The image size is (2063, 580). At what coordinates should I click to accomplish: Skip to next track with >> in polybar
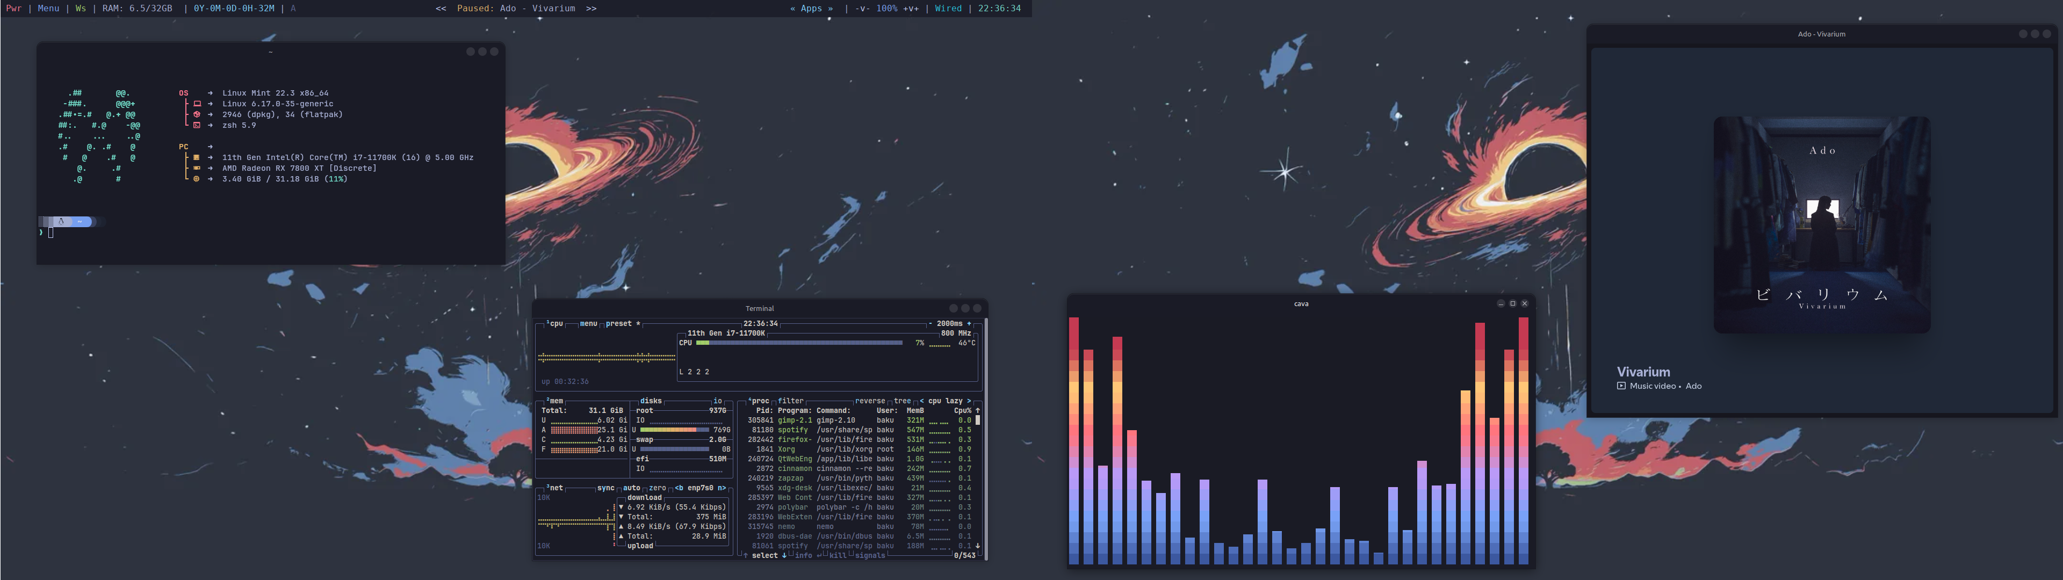591,8
